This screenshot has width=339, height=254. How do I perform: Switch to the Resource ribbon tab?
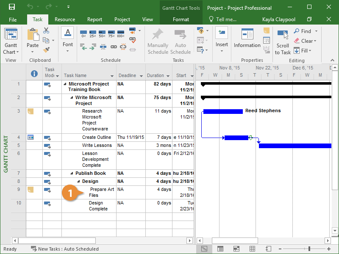(x=65, y=19)
